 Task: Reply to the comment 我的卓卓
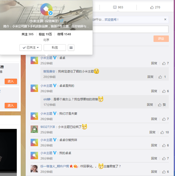point(154,158)
